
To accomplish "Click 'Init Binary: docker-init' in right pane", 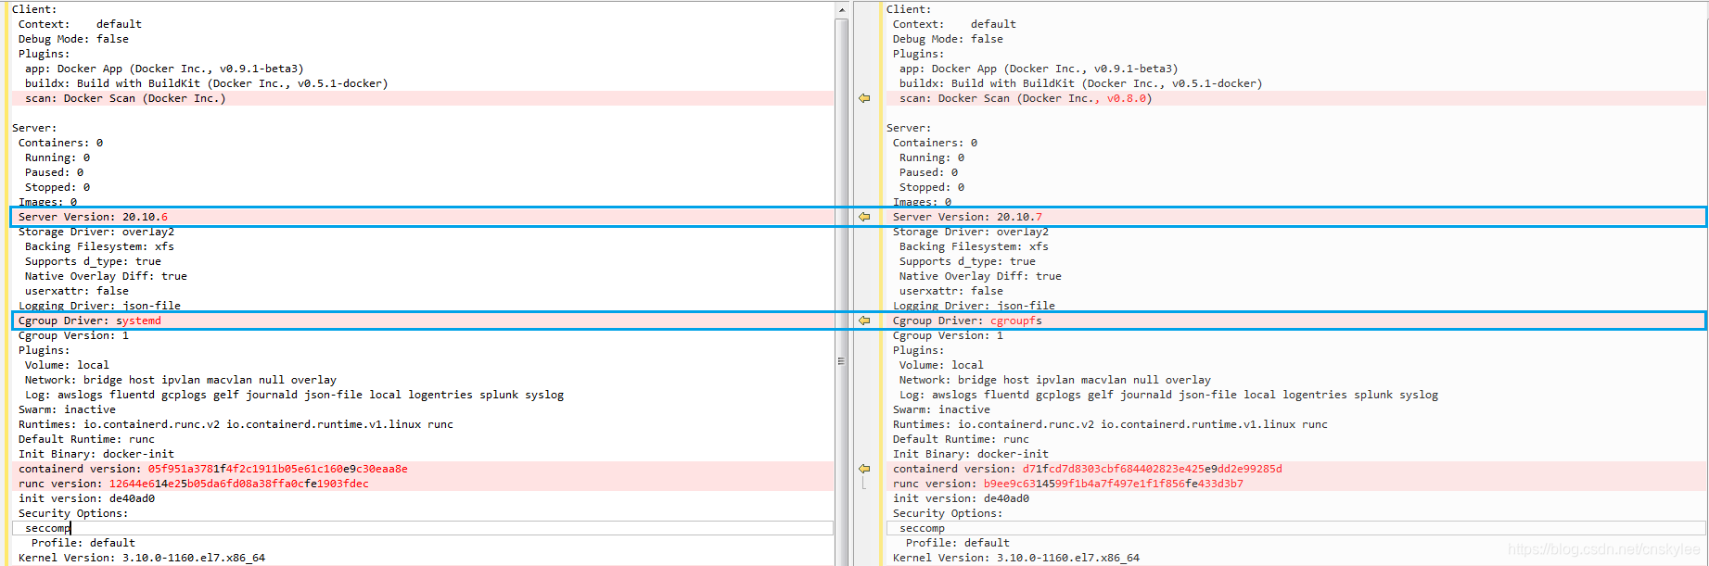I will (x=971, y=454).
